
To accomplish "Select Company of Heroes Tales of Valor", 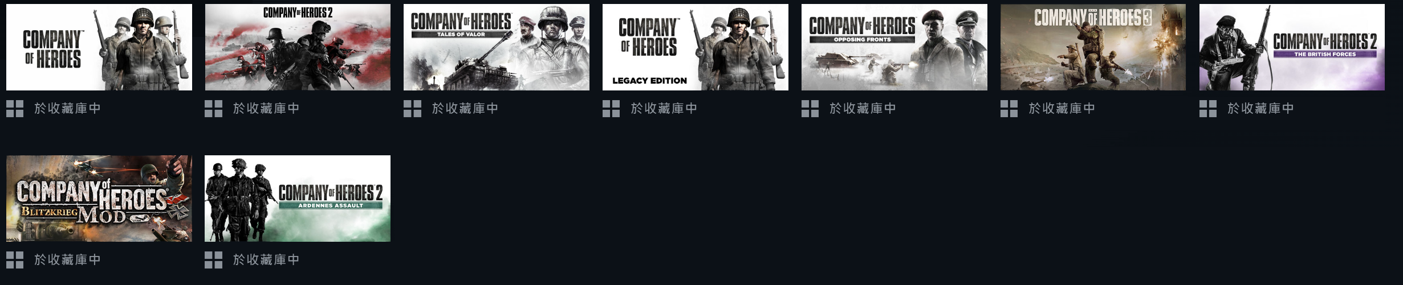I will pos(497,47).
